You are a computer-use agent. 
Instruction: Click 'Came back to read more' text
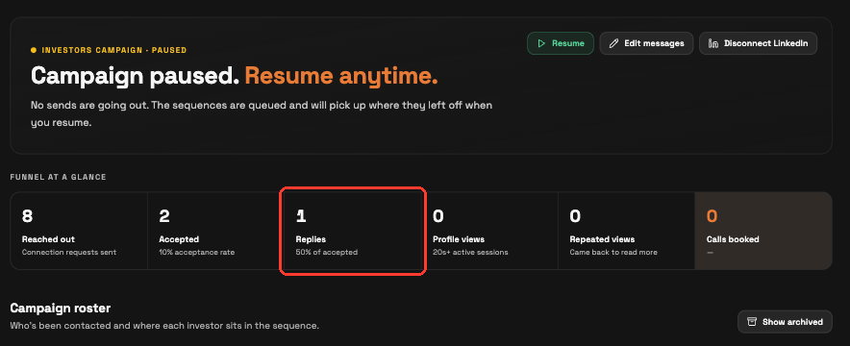coord(613,253)
